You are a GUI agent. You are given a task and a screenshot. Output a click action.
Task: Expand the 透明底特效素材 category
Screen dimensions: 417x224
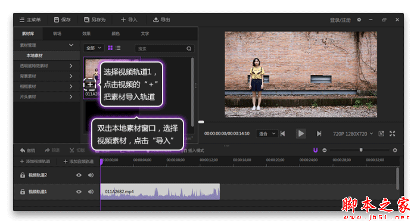[46, 66]
